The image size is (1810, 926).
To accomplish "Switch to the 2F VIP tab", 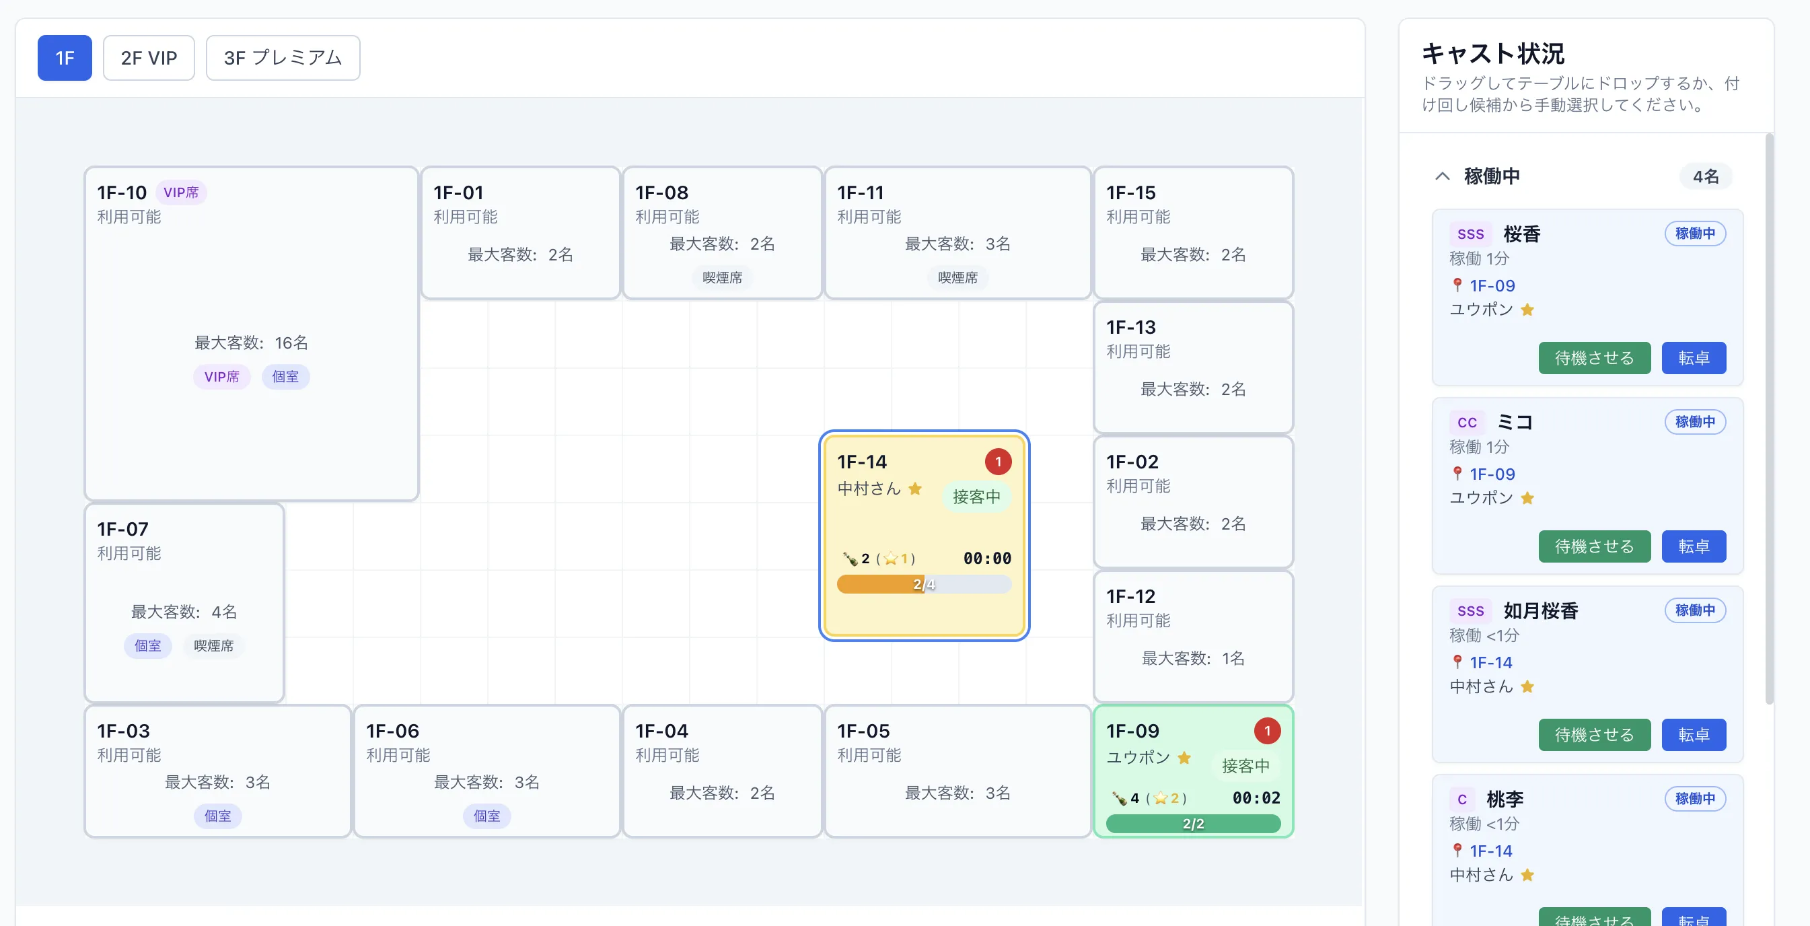I will point(148,58).
